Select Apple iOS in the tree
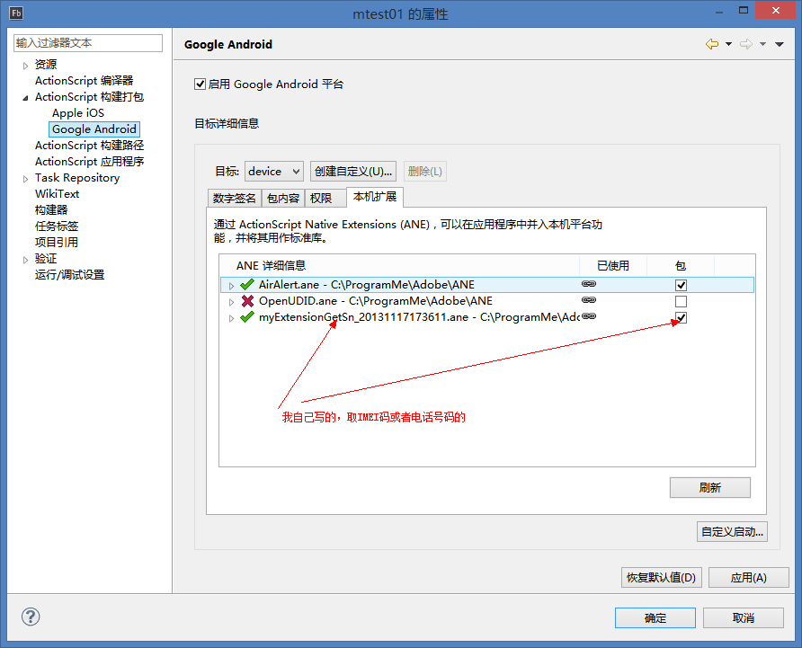802x648 pixels. click(x=77, y=113)
